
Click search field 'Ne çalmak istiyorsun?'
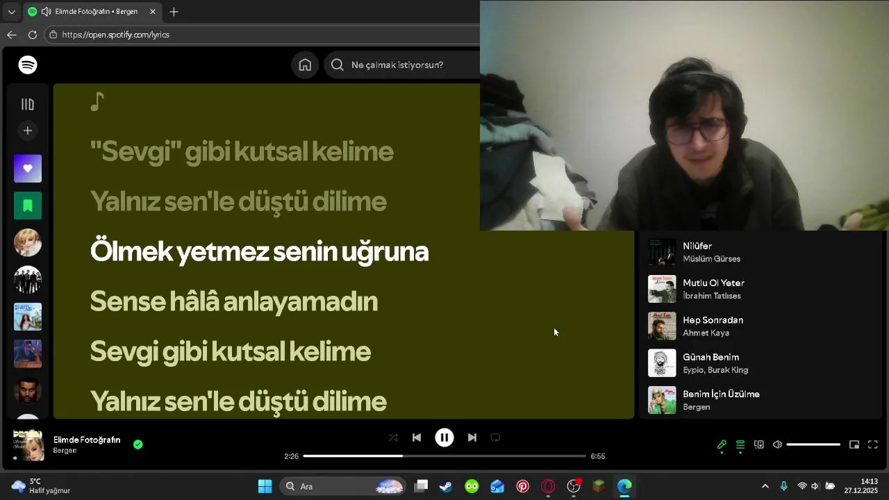click(403, 65)
